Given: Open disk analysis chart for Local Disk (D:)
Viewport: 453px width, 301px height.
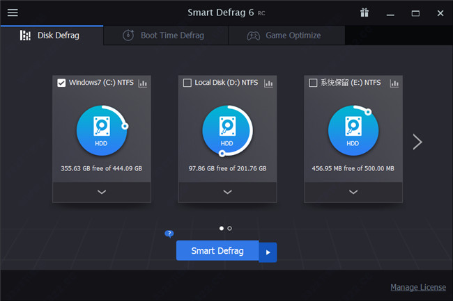Looking at the screenshot, I should (269, 83).
